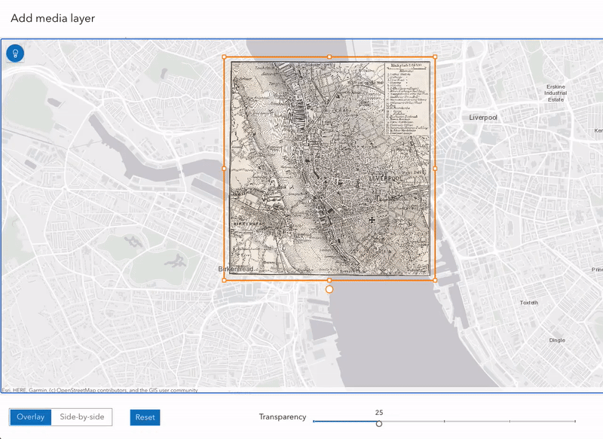The image size is (603, 439).
Task: Click the lightbulb tips icon
Action: coord(15,53)
